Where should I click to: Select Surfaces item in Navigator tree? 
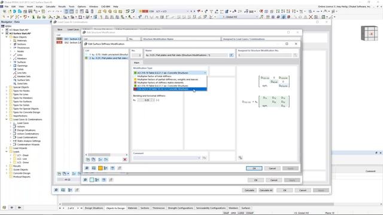22,62
